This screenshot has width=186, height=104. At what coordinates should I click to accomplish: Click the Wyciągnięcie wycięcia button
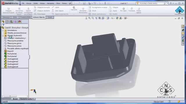coord(98,7)
